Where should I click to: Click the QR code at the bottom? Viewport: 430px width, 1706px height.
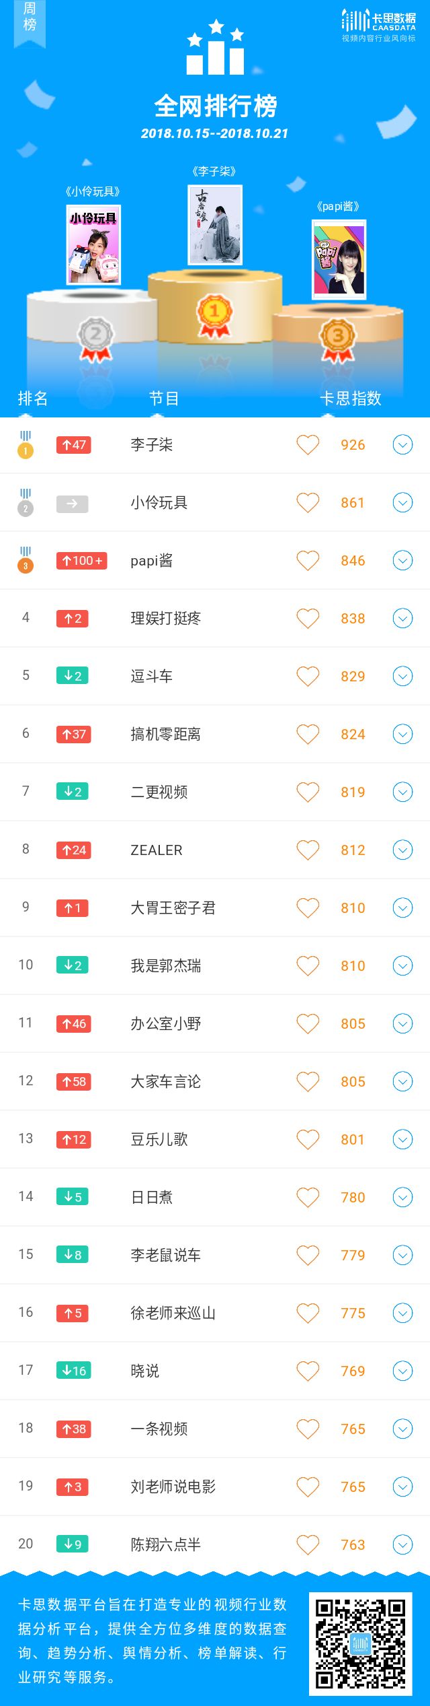[361, 1644]
